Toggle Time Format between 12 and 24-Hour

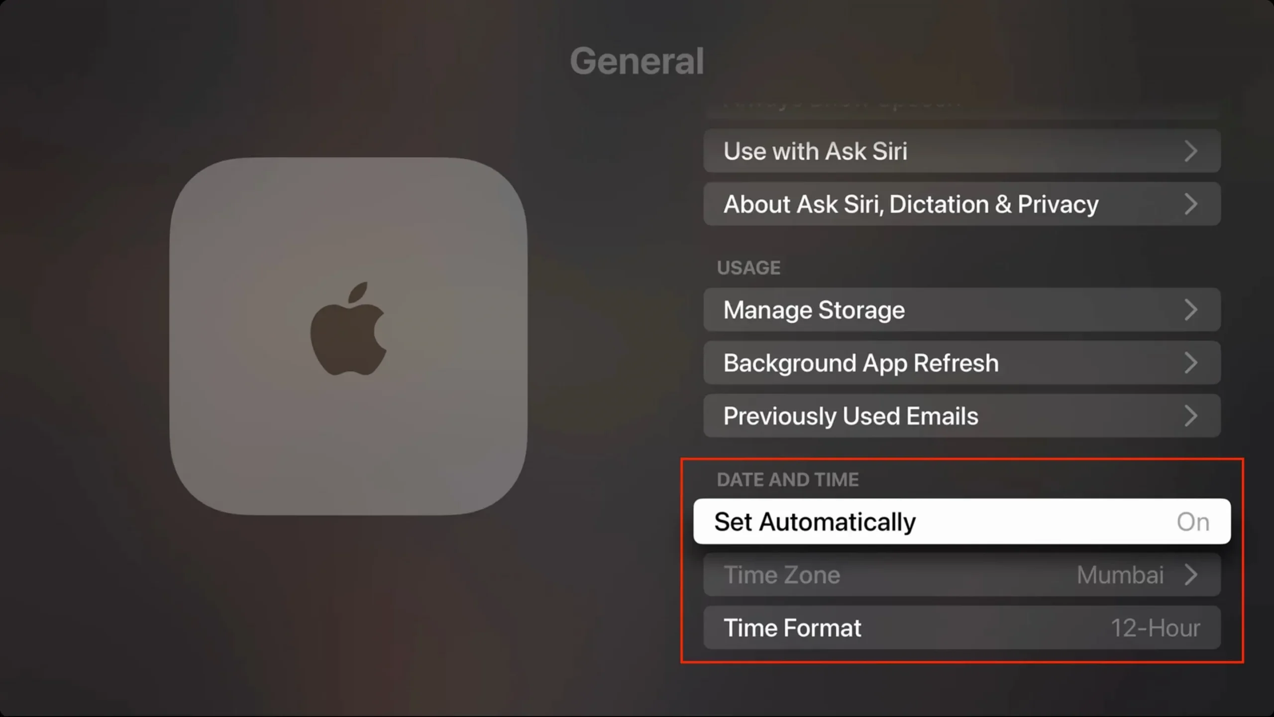[961, 627]
